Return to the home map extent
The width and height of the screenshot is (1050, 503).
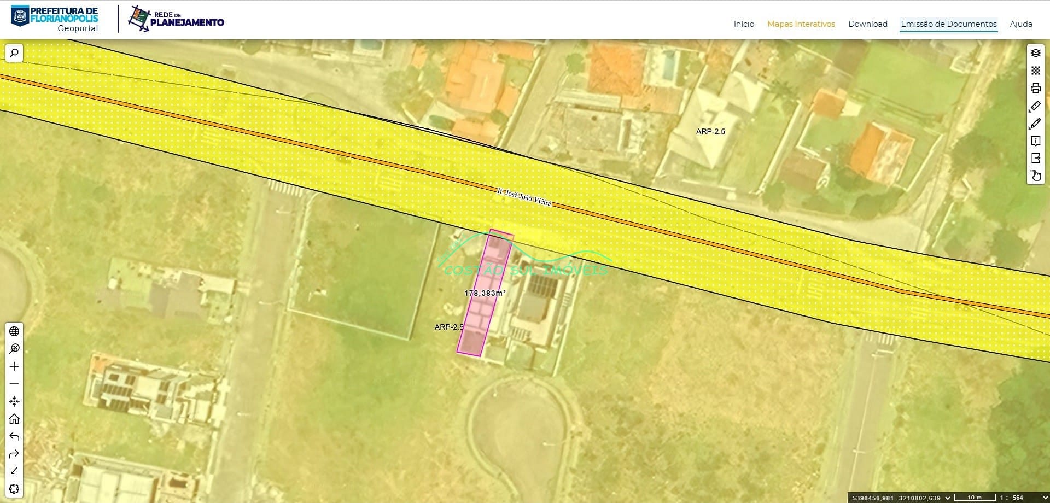pyautogui.click(x=15, y=419)
